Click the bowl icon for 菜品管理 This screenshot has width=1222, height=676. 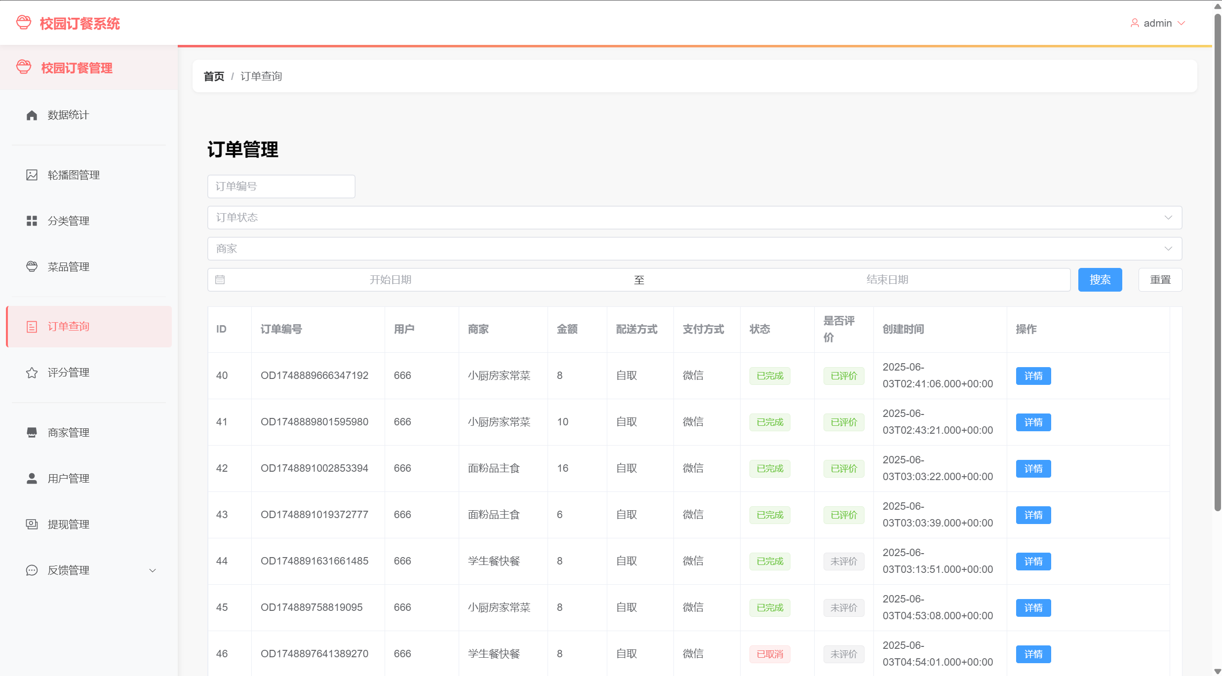tap(32, 267)
